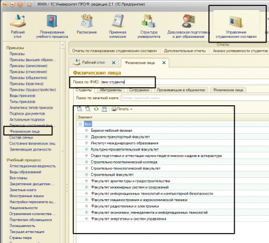
Task: Open Физические лица sidebar link
Action: tap(25, 131)
